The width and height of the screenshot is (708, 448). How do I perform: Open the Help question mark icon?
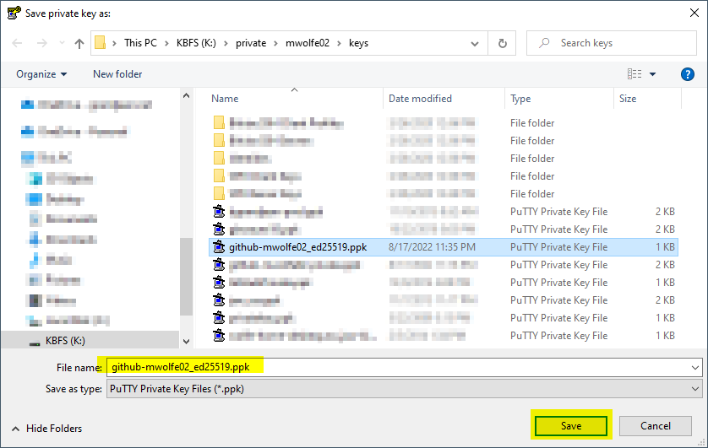coord(687,74)
